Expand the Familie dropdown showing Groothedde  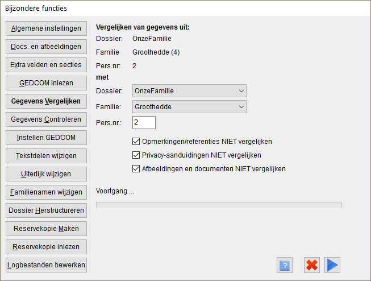coord(189,106)
